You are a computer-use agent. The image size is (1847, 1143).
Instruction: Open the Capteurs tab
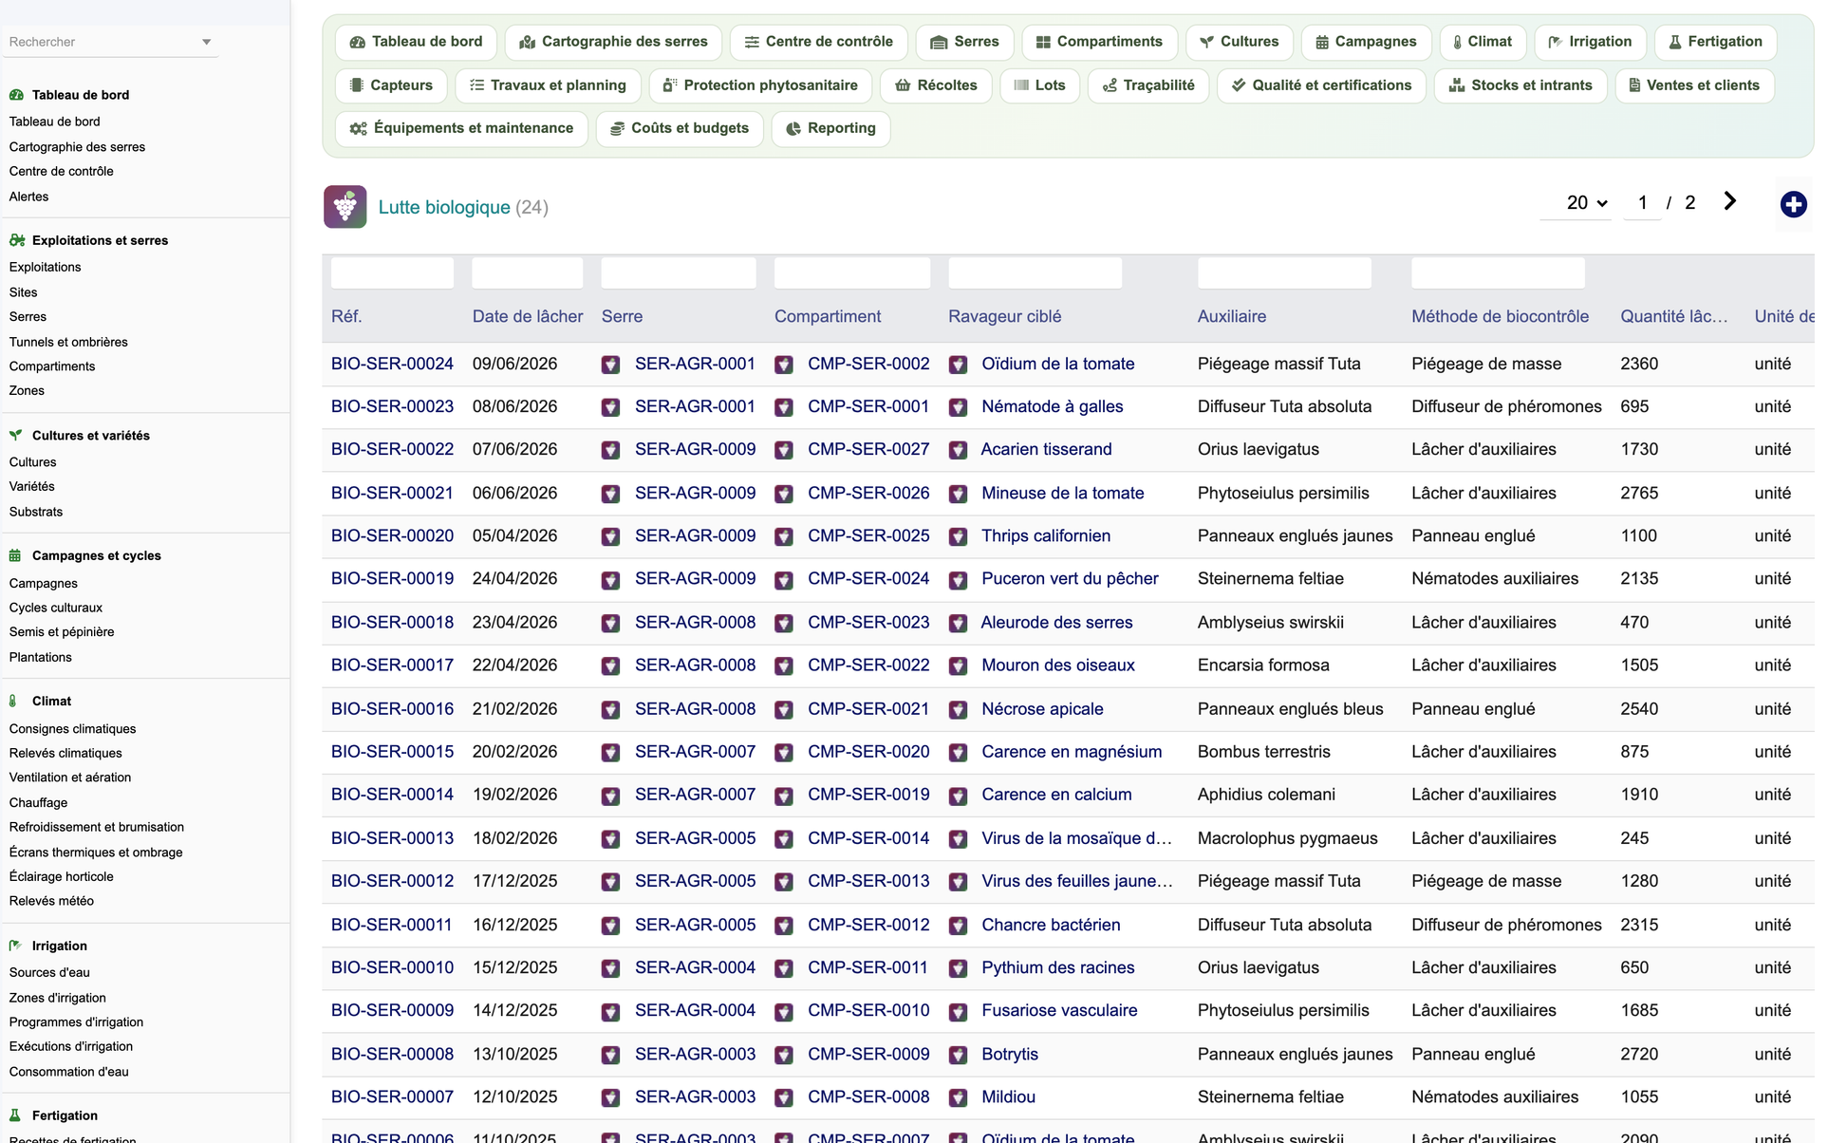391,85
